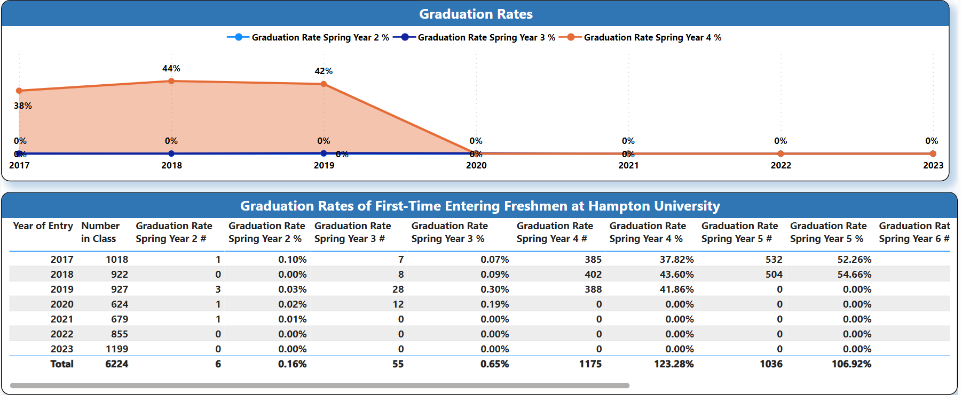Sort by Graduation Rate Spring Year 5 # header
This screenshot has width=962, height=395.
pyautogui.click(x=739, y=232)
